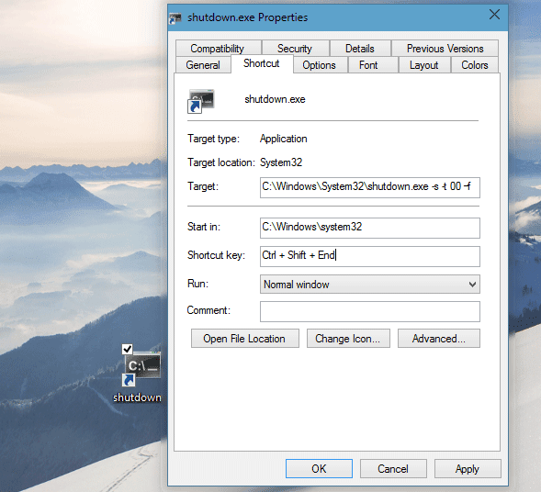Viewport: 541px width, 492px height.
Task: Go to the Details tab
Action: [x=360, y=49]
